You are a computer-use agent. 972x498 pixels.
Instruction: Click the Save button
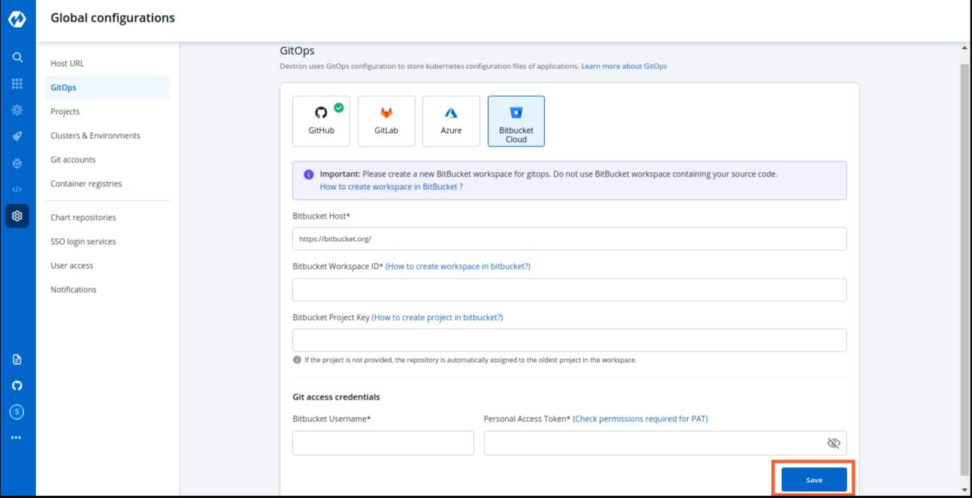point(814,480)
